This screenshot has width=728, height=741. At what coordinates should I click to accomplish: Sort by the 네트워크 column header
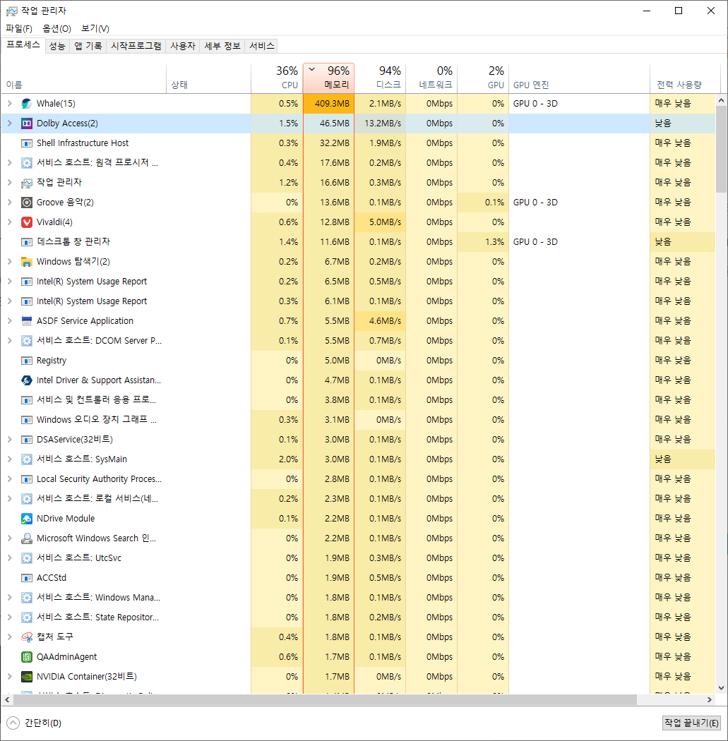click(431, 78)
